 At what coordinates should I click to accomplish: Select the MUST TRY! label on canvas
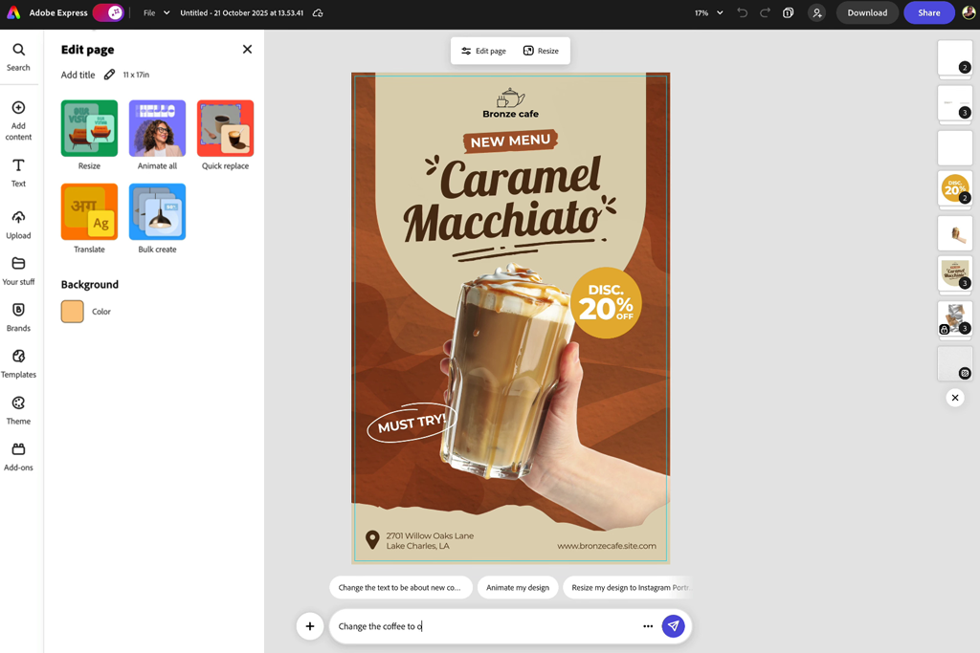(412, 424)
